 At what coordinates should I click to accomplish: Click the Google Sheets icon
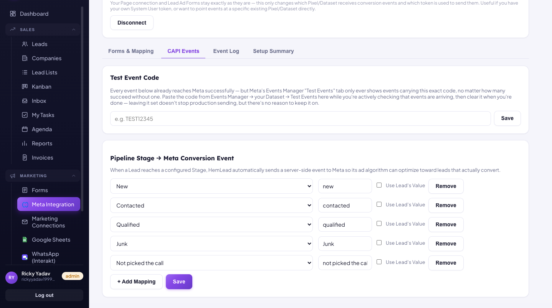coord(25,240)
